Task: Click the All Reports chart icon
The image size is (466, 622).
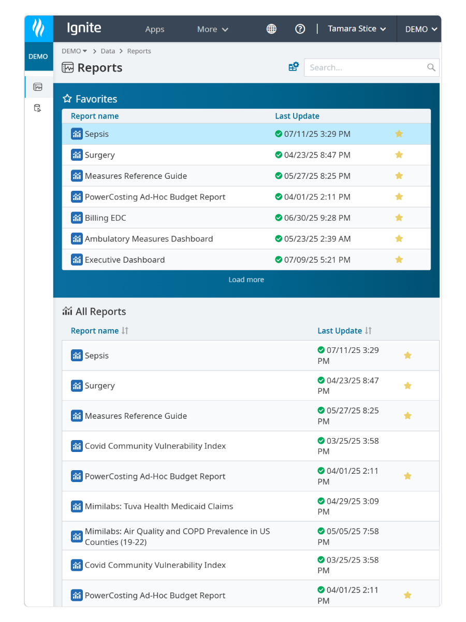Action: [67, 311]
